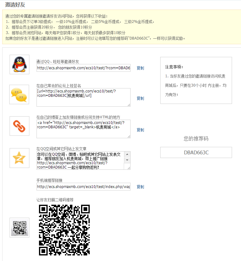Focus the mobile recommendation link field
The width and height of the screenshot is (241, 261).
coord(84,186)
